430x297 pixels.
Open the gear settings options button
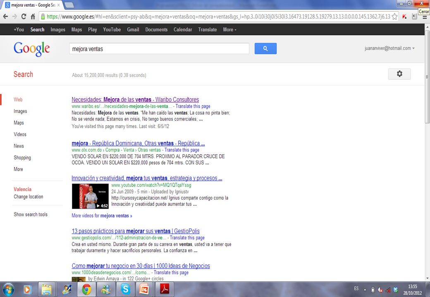[x=399, y=74]
